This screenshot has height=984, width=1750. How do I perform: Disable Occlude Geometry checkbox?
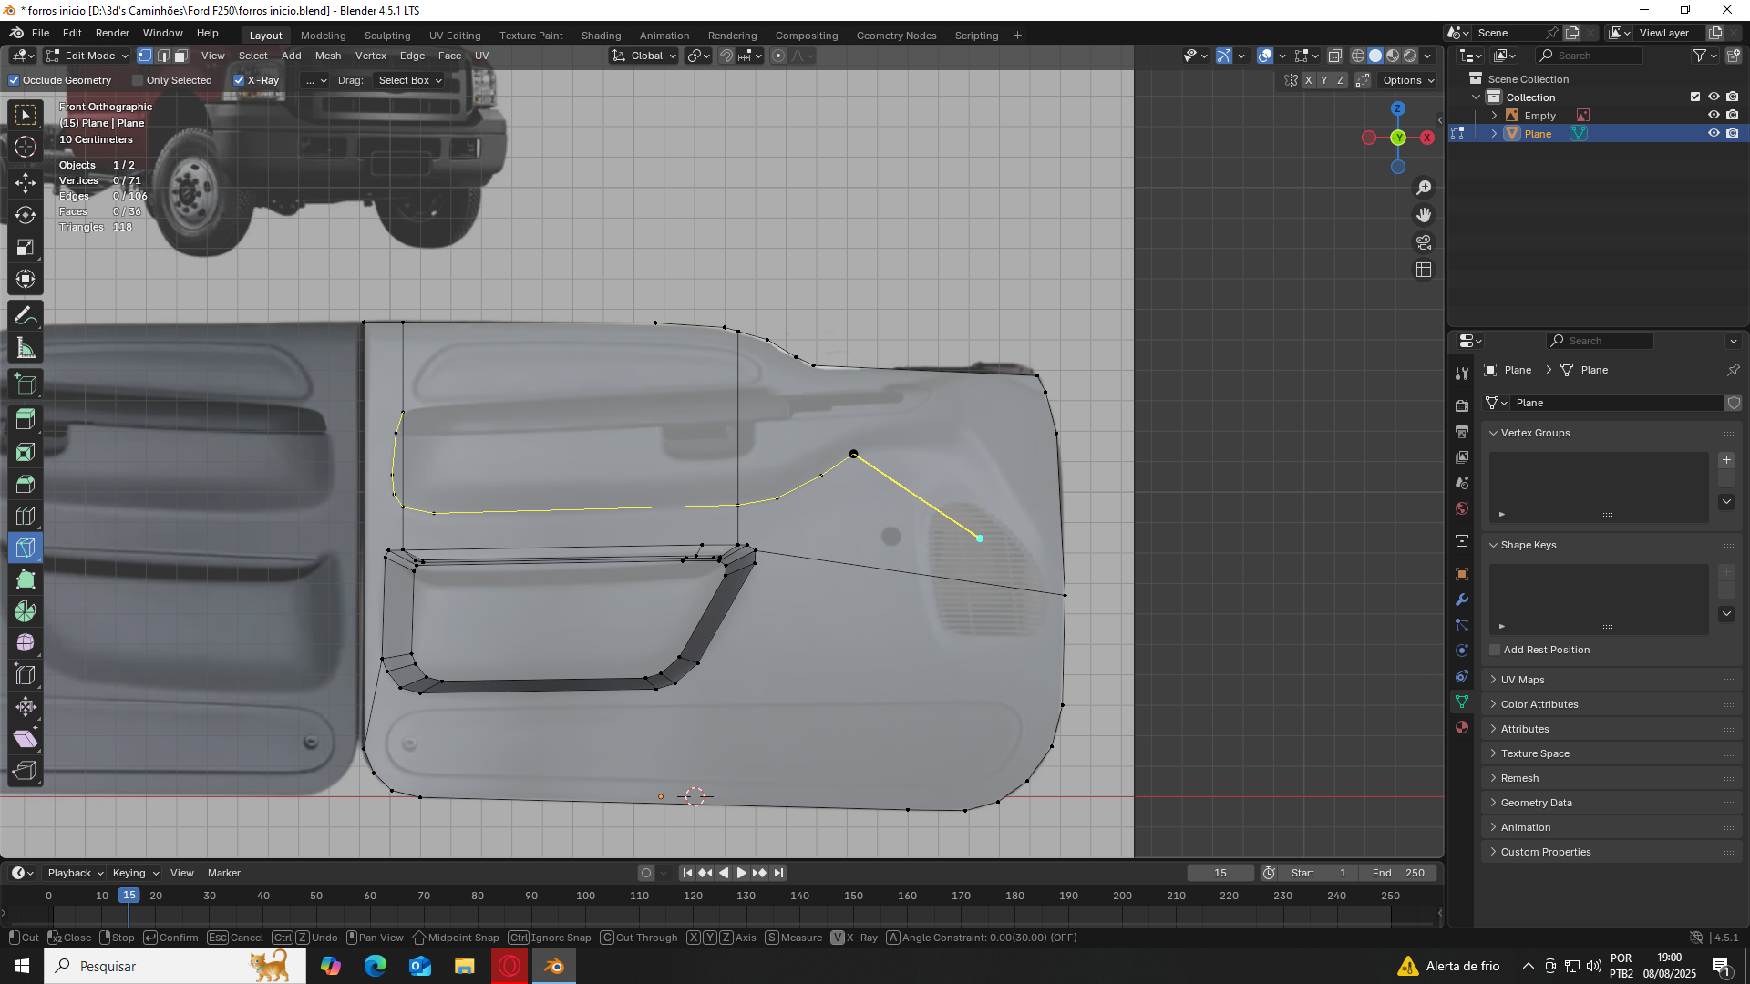pos(14,80)
